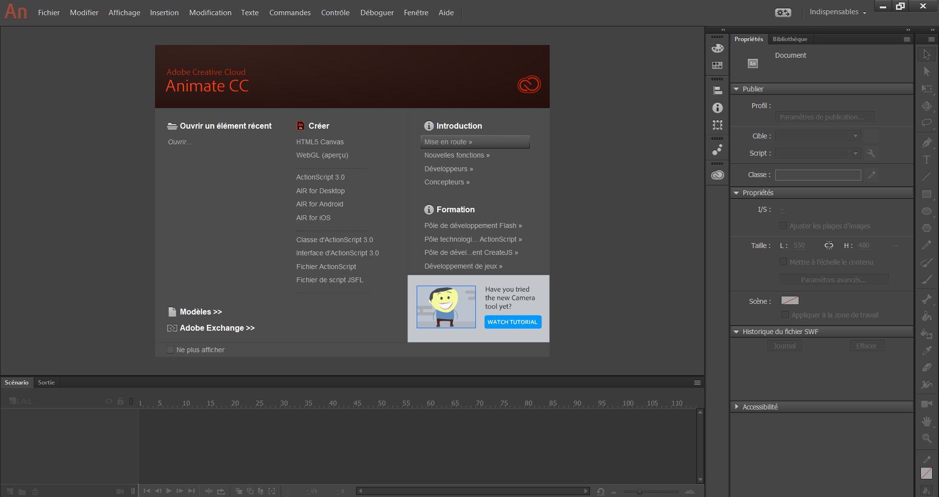Choose the Lasso tool
Viewport: 939px width, 497px height.
click(x=926, y=123)
